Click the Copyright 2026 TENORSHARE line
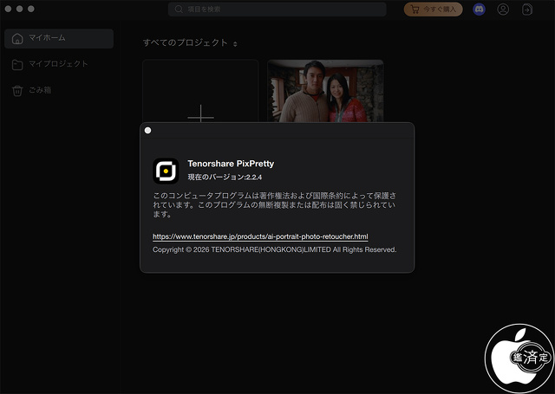This screenshot has height=394, width=555. pos(275,250)
